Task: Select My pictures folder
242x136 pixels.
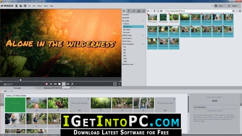Action: 133,27
